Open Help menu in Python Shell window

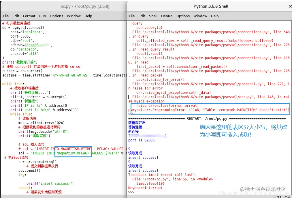click(x=215, y=16)
